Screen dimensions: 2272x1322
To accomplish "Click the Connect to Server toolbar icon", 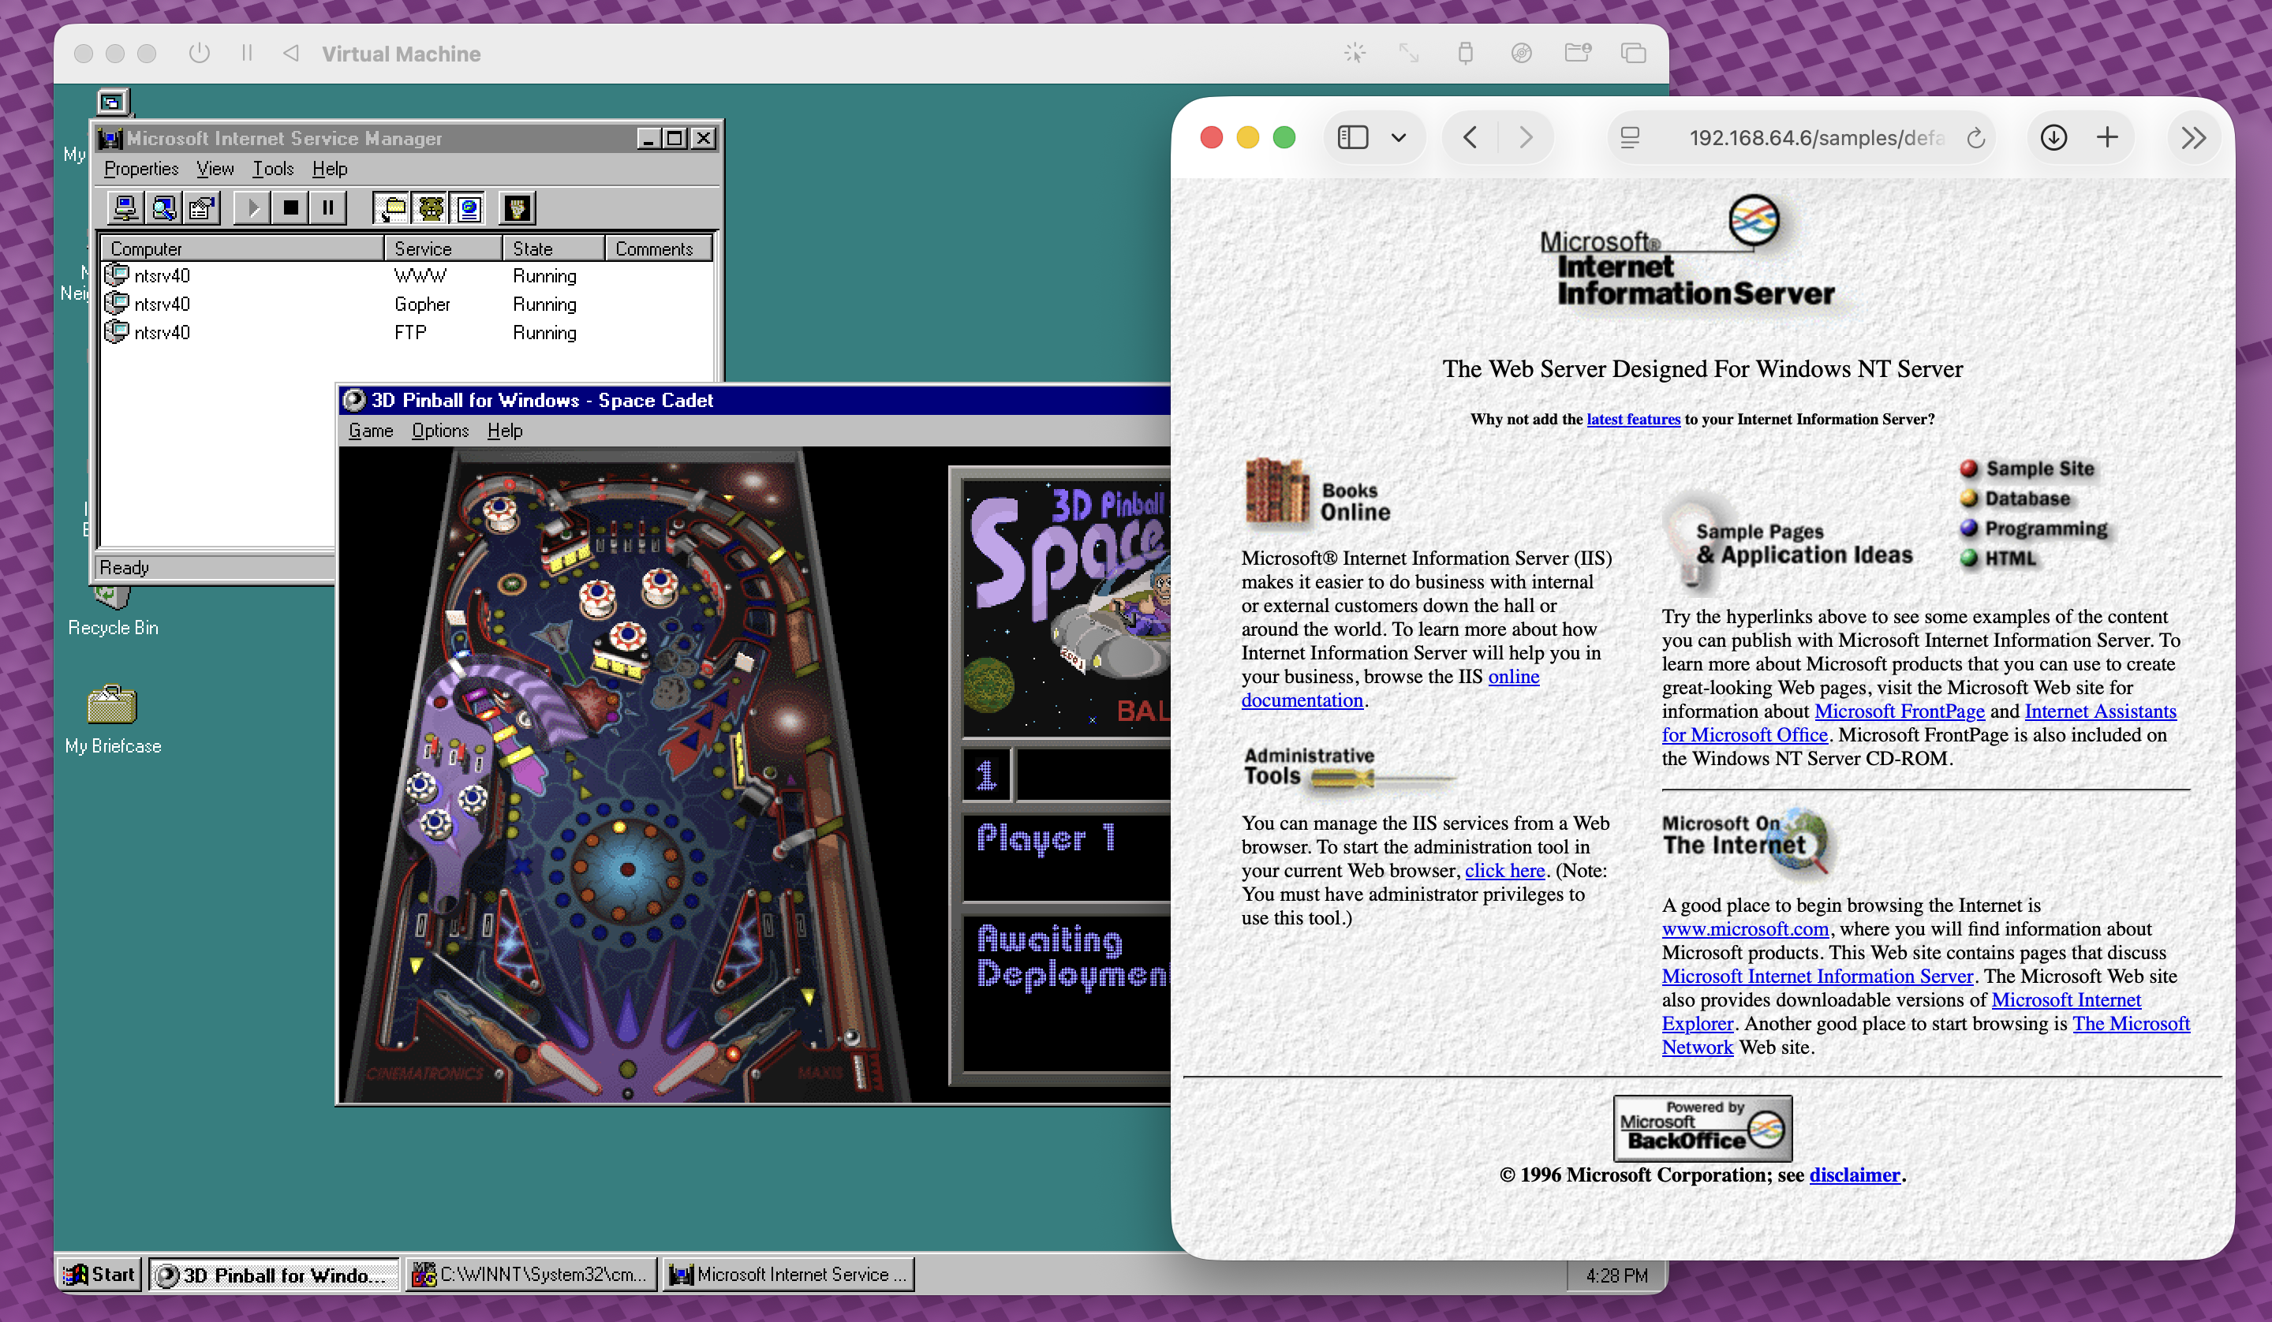I will click(x=125, y=208).
